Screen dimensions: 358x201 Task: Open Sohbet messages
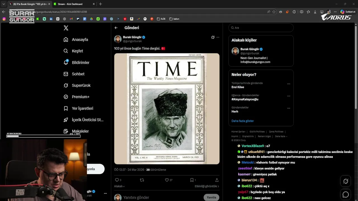[x=74, y=74]
